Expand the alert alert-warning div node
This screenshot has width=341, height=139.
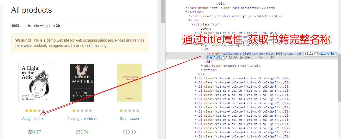tap(190, 16)
